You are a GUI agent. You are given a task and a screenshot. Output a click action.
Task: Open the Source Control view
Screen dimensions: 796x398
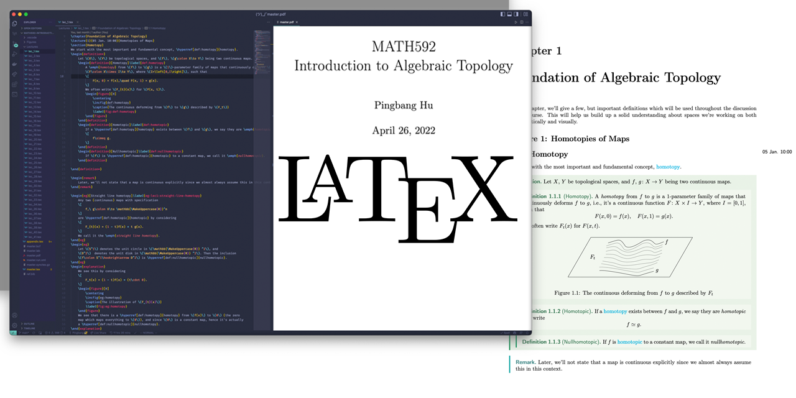coord(14,44)
